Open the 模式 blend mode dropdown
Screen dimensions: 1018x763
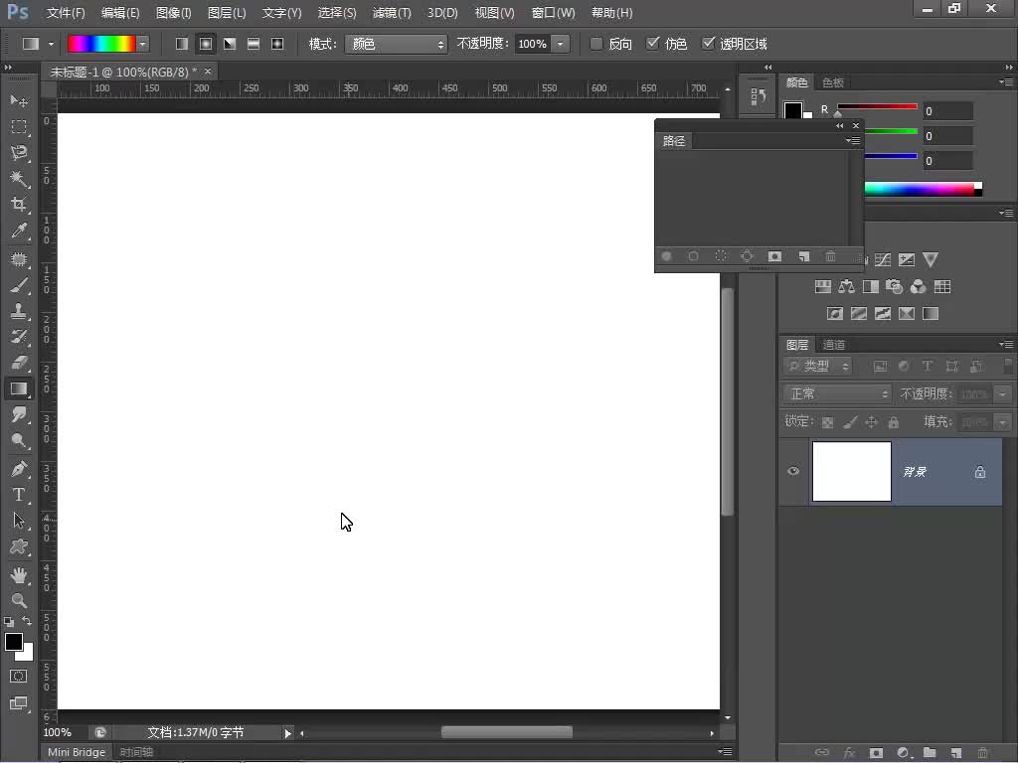pos(396,44)
